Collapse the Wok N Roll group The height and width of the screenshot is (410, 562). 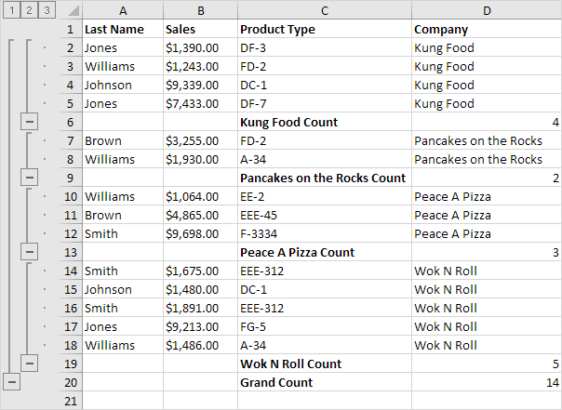point(29,363)
